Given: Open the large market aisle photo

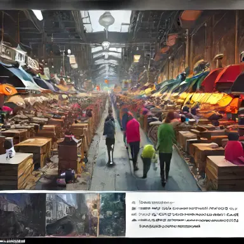Looking at the screenshot, I should tap(122, 100).
